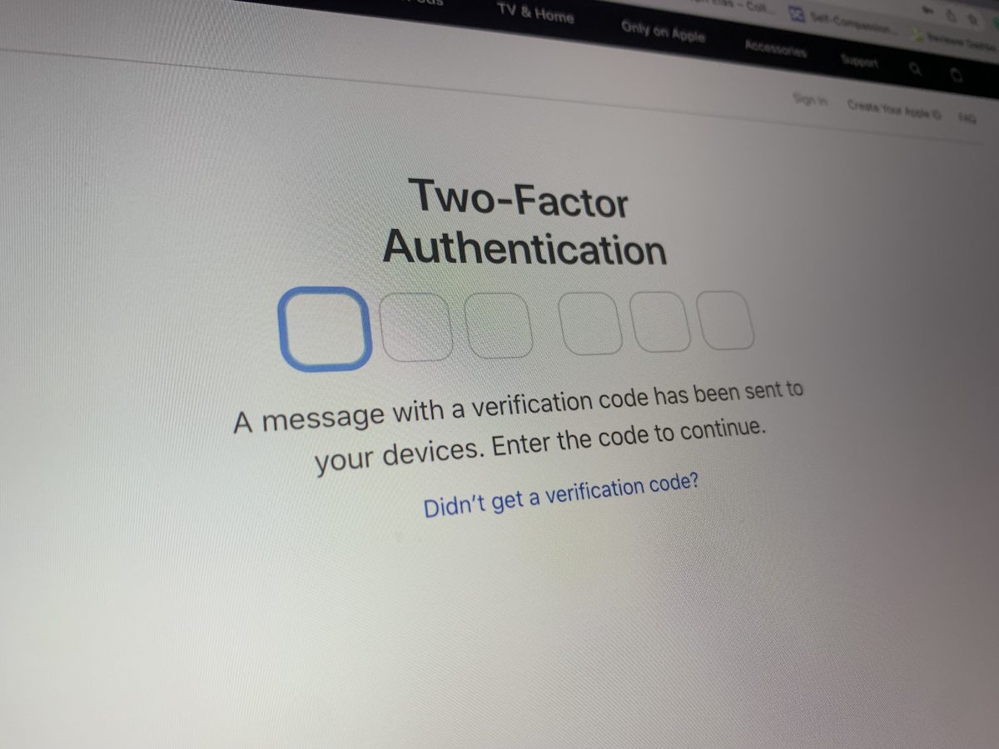999x749 pixels.
Task: Click the second verification code box
Action: [415, 325]
